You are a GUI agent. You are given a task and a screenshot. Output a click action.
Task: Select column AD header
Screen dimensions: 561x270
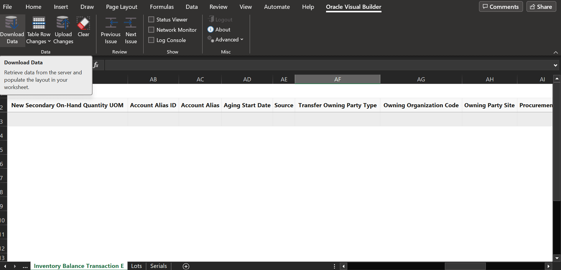(x=247, y=79)
